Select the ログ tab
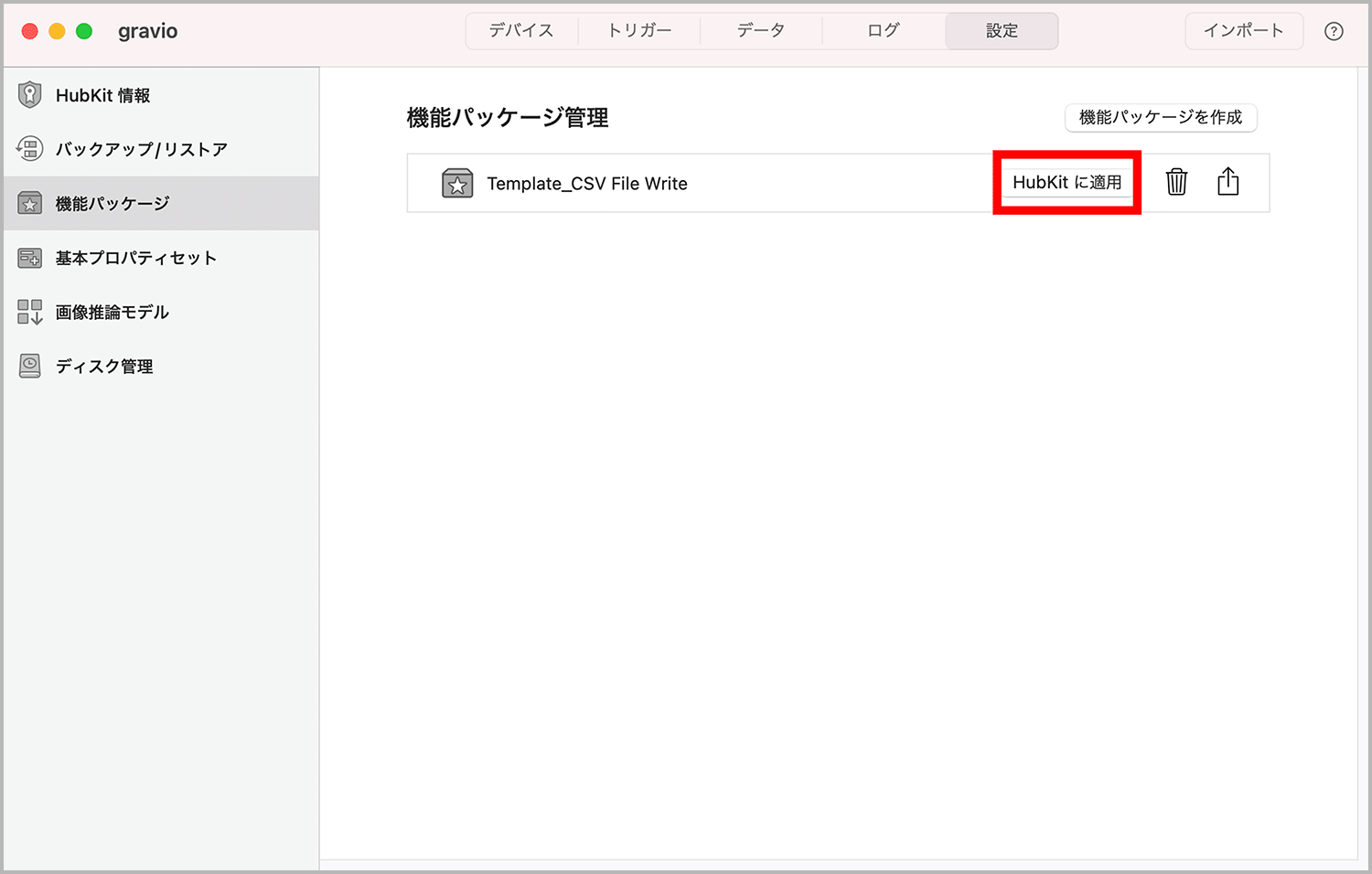This screenshot has height=874, width=1372. [x=884, y=30]
